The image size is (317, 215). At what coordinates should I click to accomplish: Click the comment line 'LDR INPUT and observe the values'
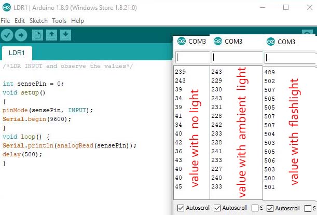68,66
